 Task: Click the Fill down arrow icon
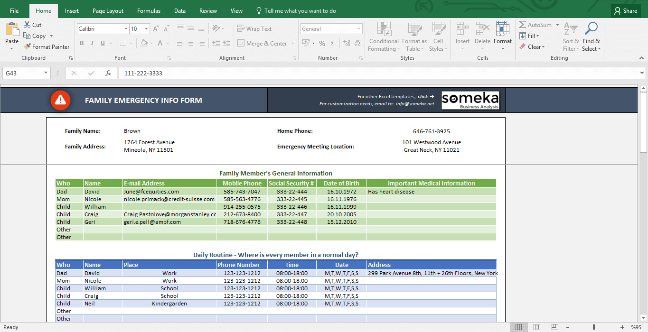coord(523,36)
